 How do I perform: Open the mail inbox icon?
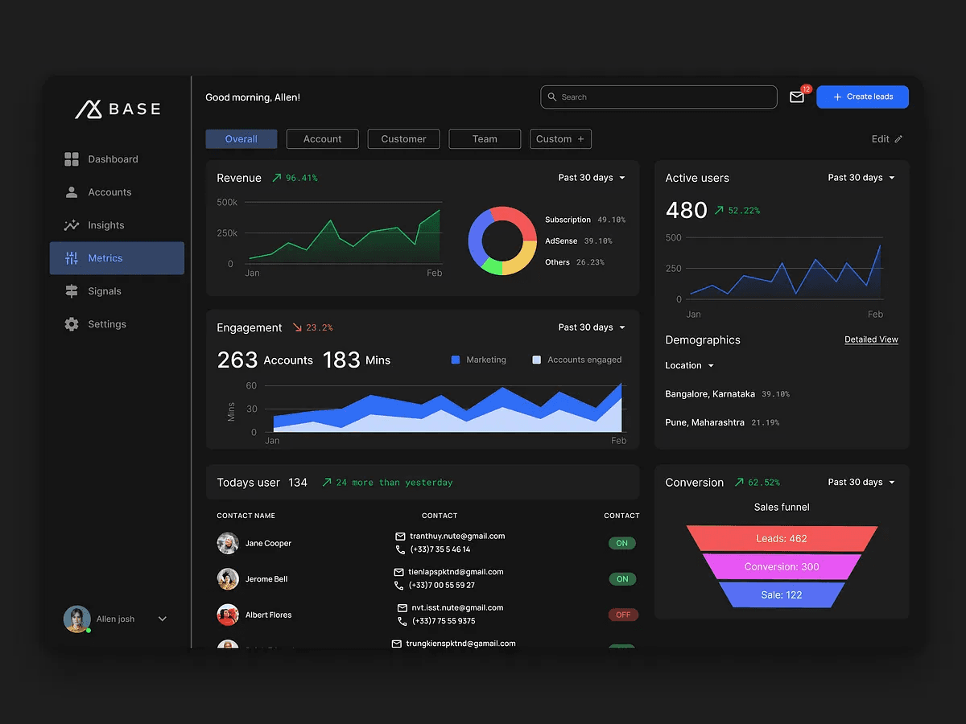797,97
